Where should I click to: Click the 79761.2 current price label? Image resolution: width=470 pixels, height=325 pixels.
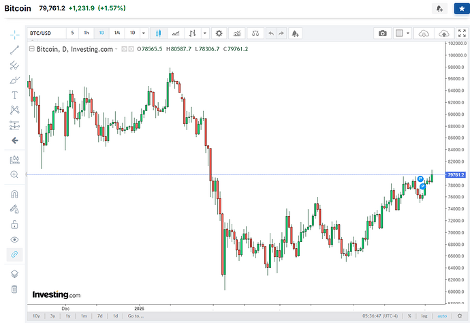click(x=456, y=174)
